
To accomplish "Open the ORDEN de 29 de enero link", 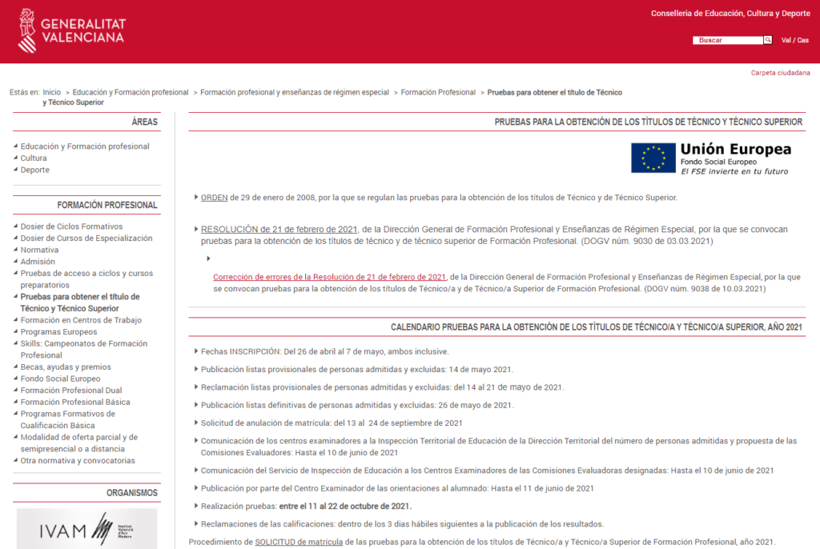I will pos(215,198).
